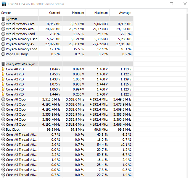Click the clock icon beside Virtual Memory Load
Viewport: 188px width, 178px height.
(3, 34)
